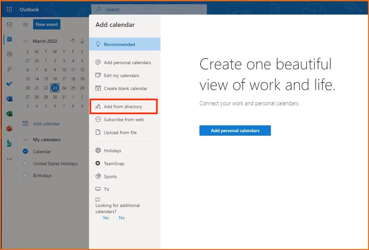Collapse the My calendars group
The height and width of the screenshot is (250, 369).
(25, 140)
